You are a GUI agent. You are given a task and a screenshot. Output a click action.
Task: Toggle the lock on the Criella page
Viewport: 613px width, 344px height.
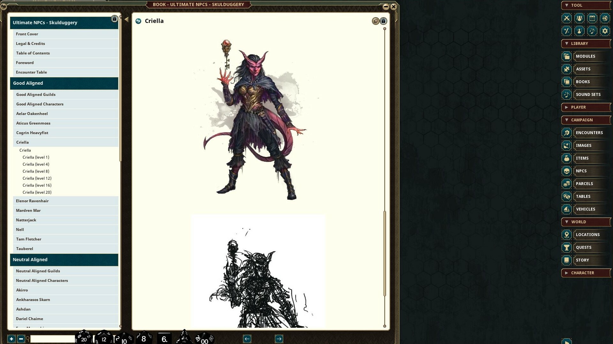(x=383, y=21)
